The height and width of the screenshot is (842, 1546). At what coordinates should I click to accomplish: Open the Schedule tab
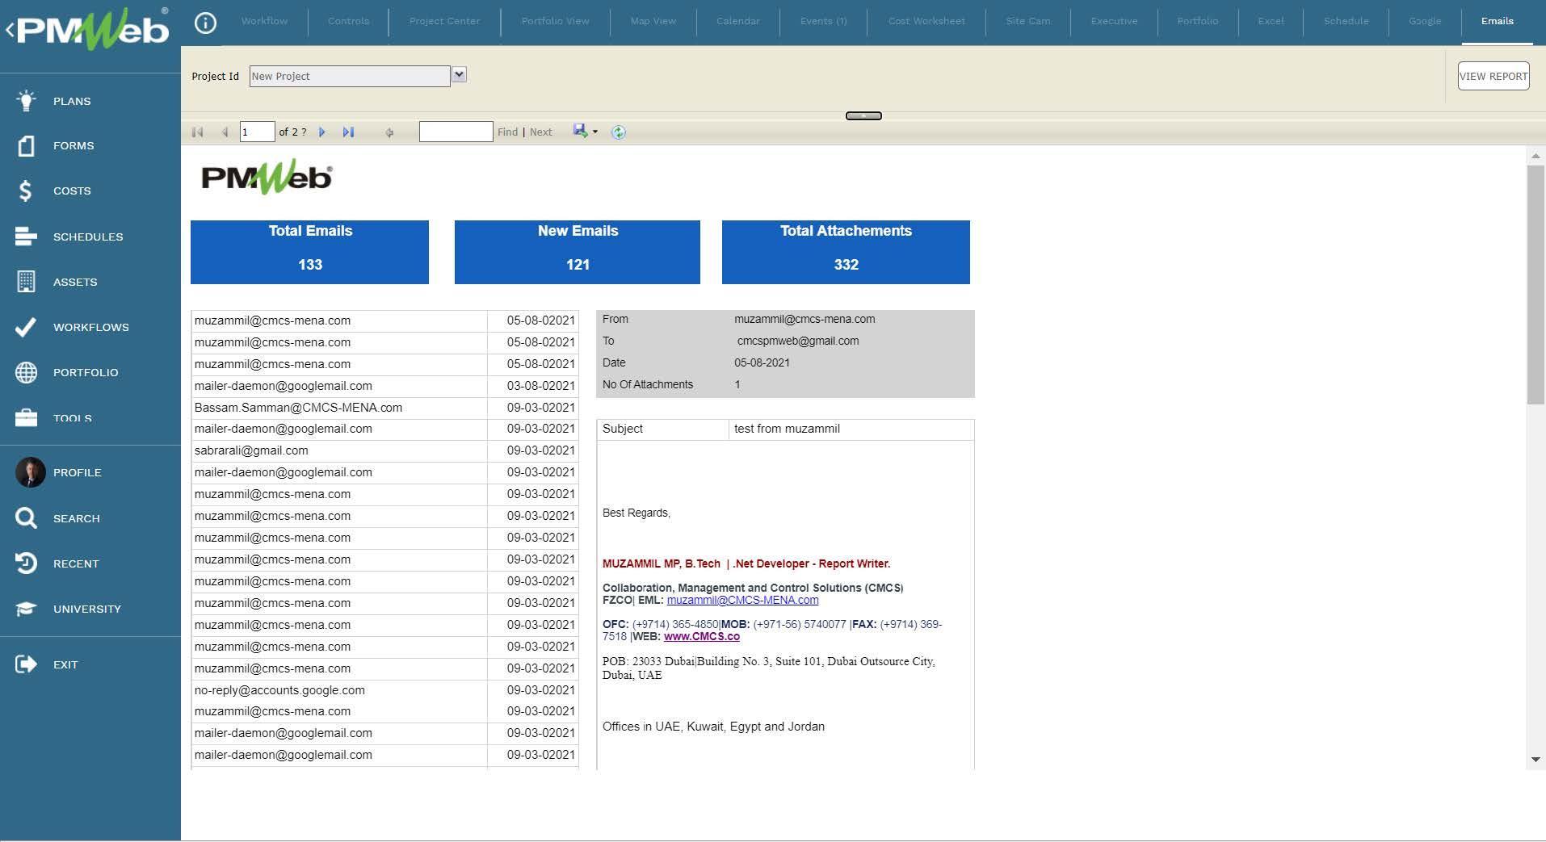(1346, 21)
